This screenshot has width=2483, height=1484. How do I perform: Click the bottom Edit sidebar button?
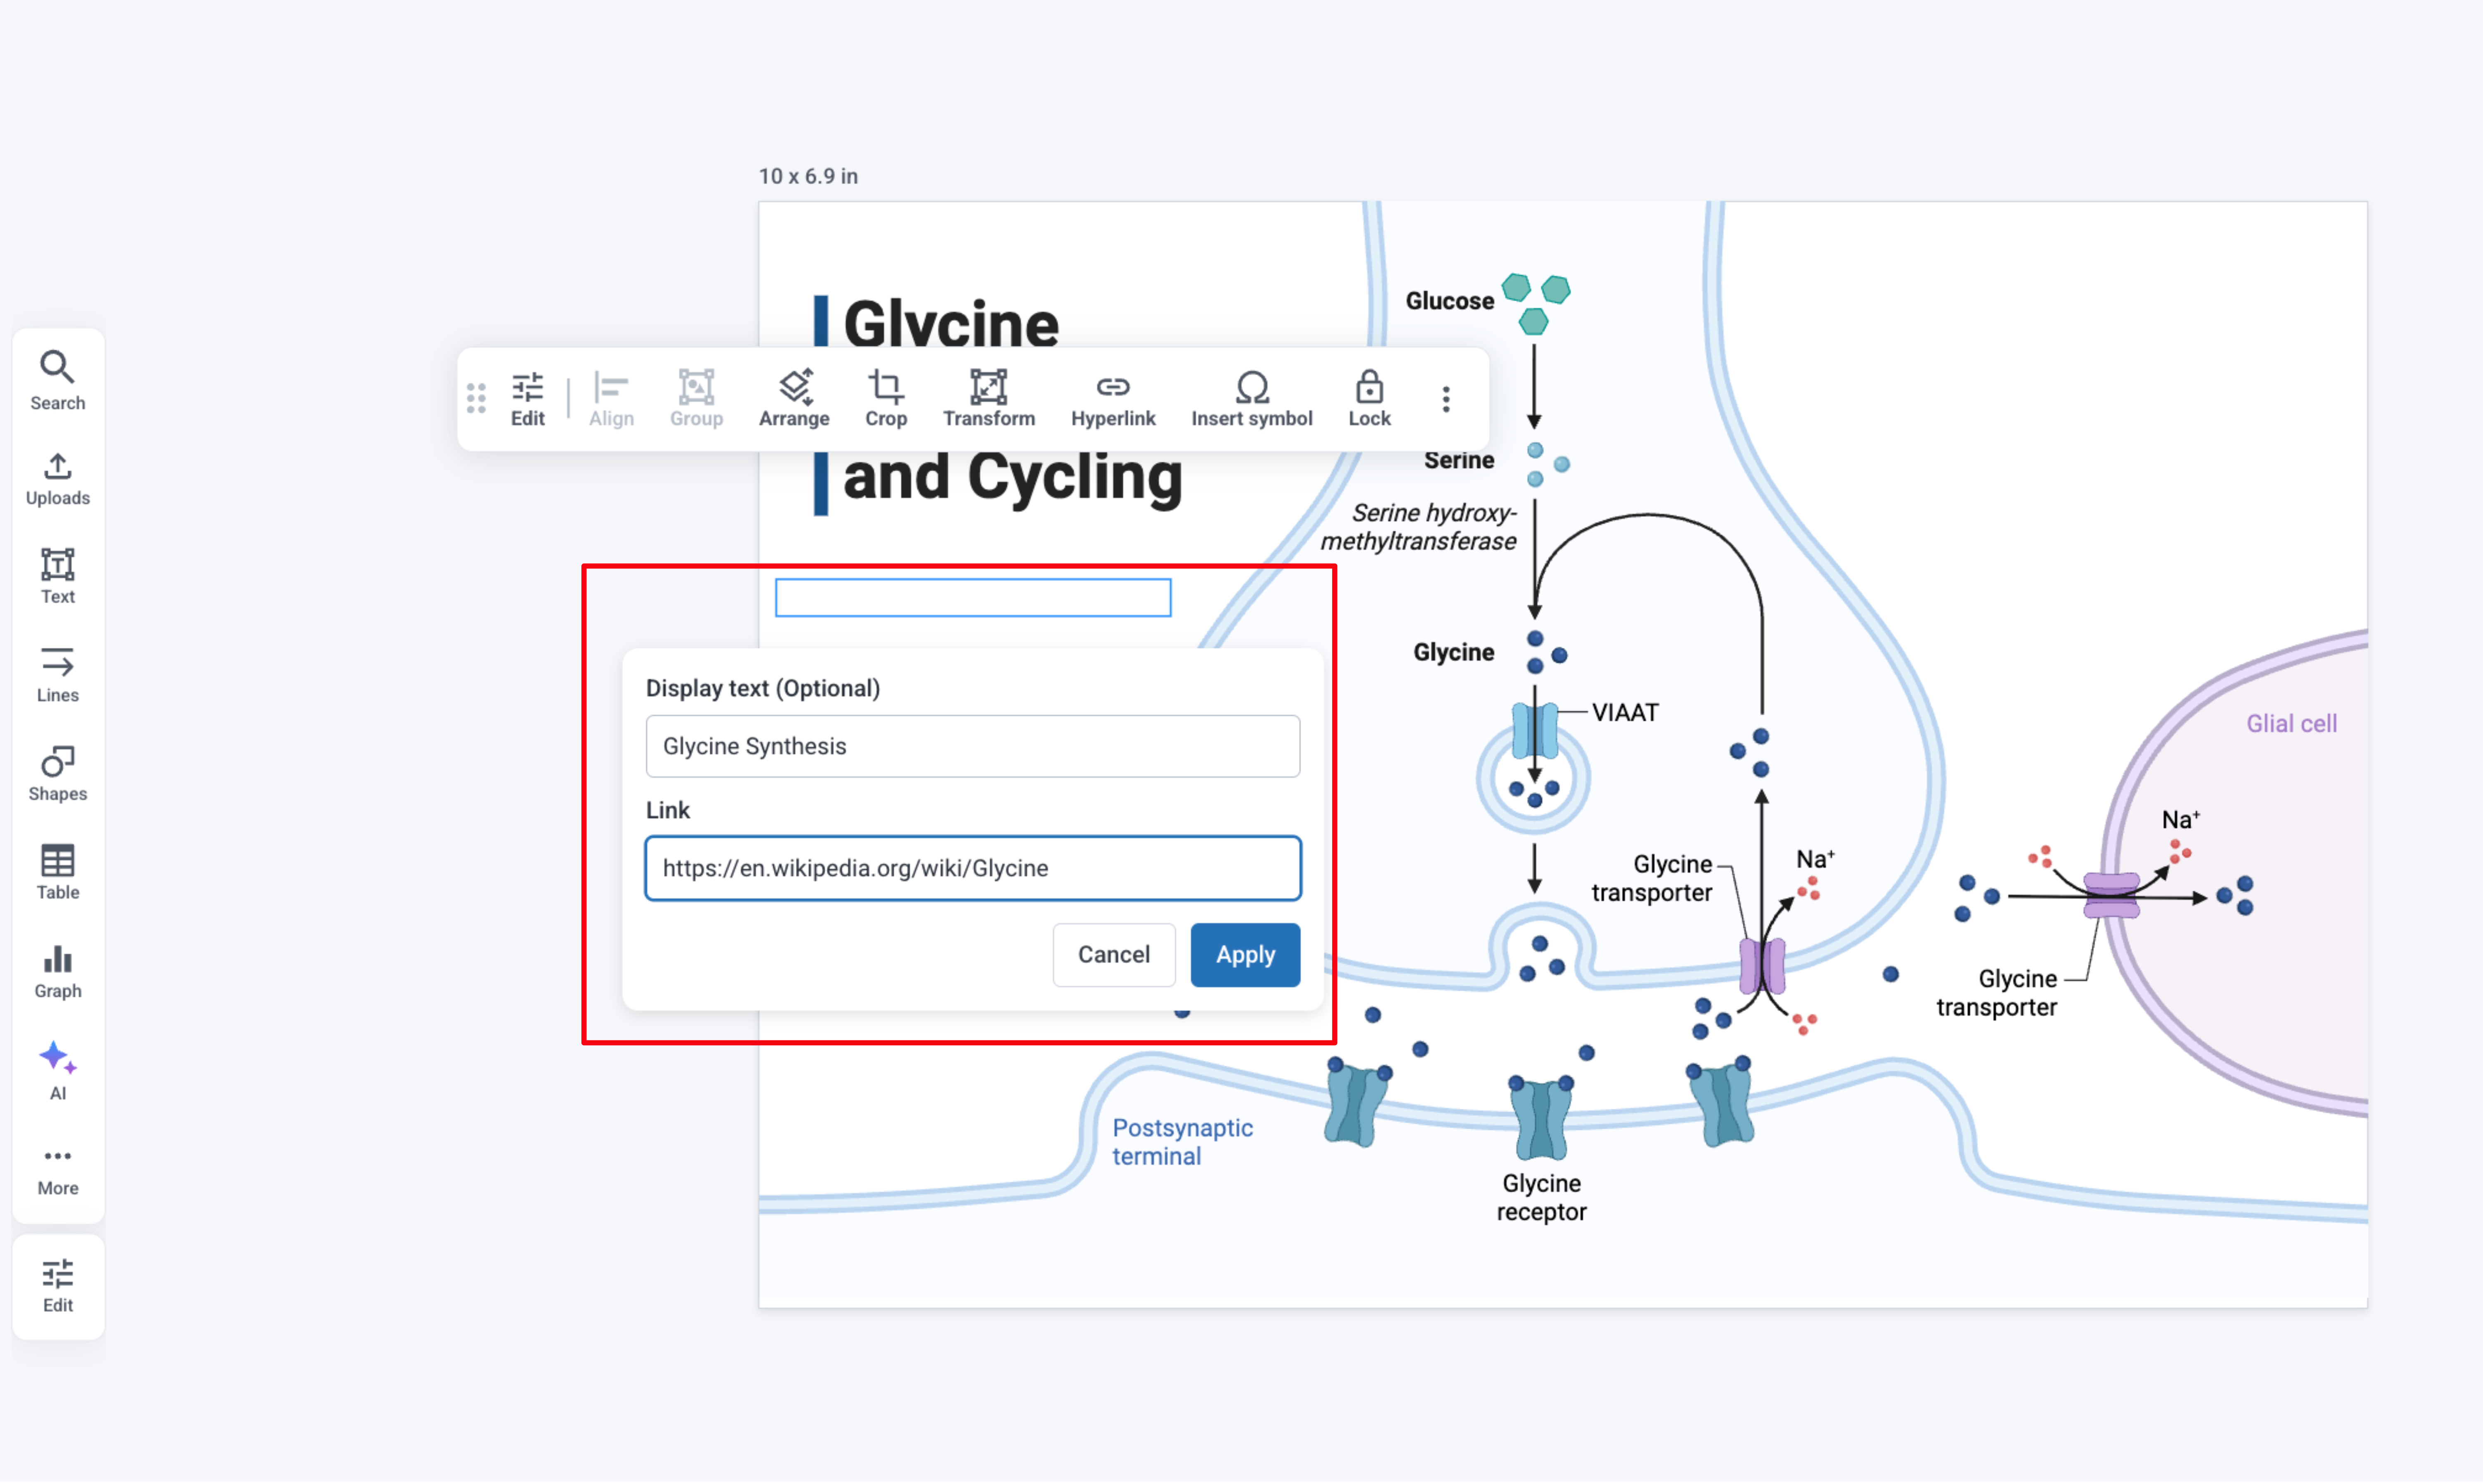point(57,1285)
